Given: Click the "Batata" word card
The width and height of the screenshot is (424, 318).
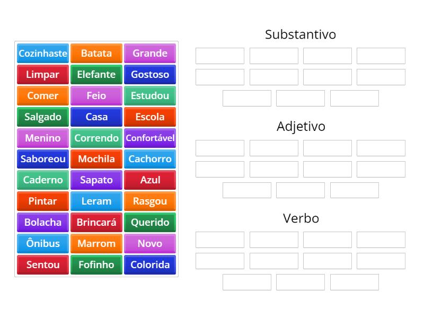Looking at the screenshot, I should click(96, 53).
